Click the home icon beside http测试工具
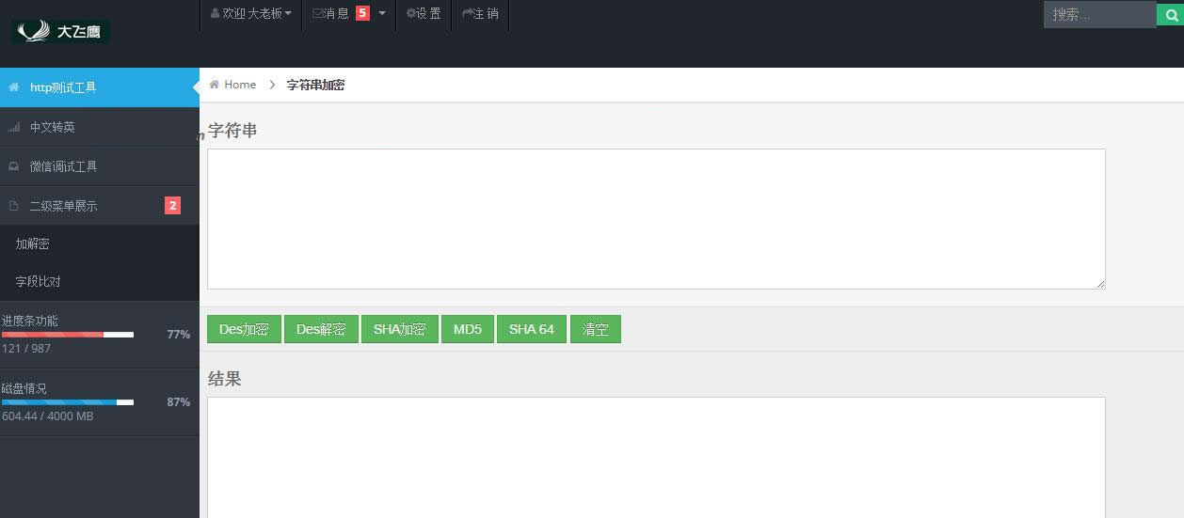Image resolution: width=1184 pixels, height=518 pixels. [x=13, y=87]
